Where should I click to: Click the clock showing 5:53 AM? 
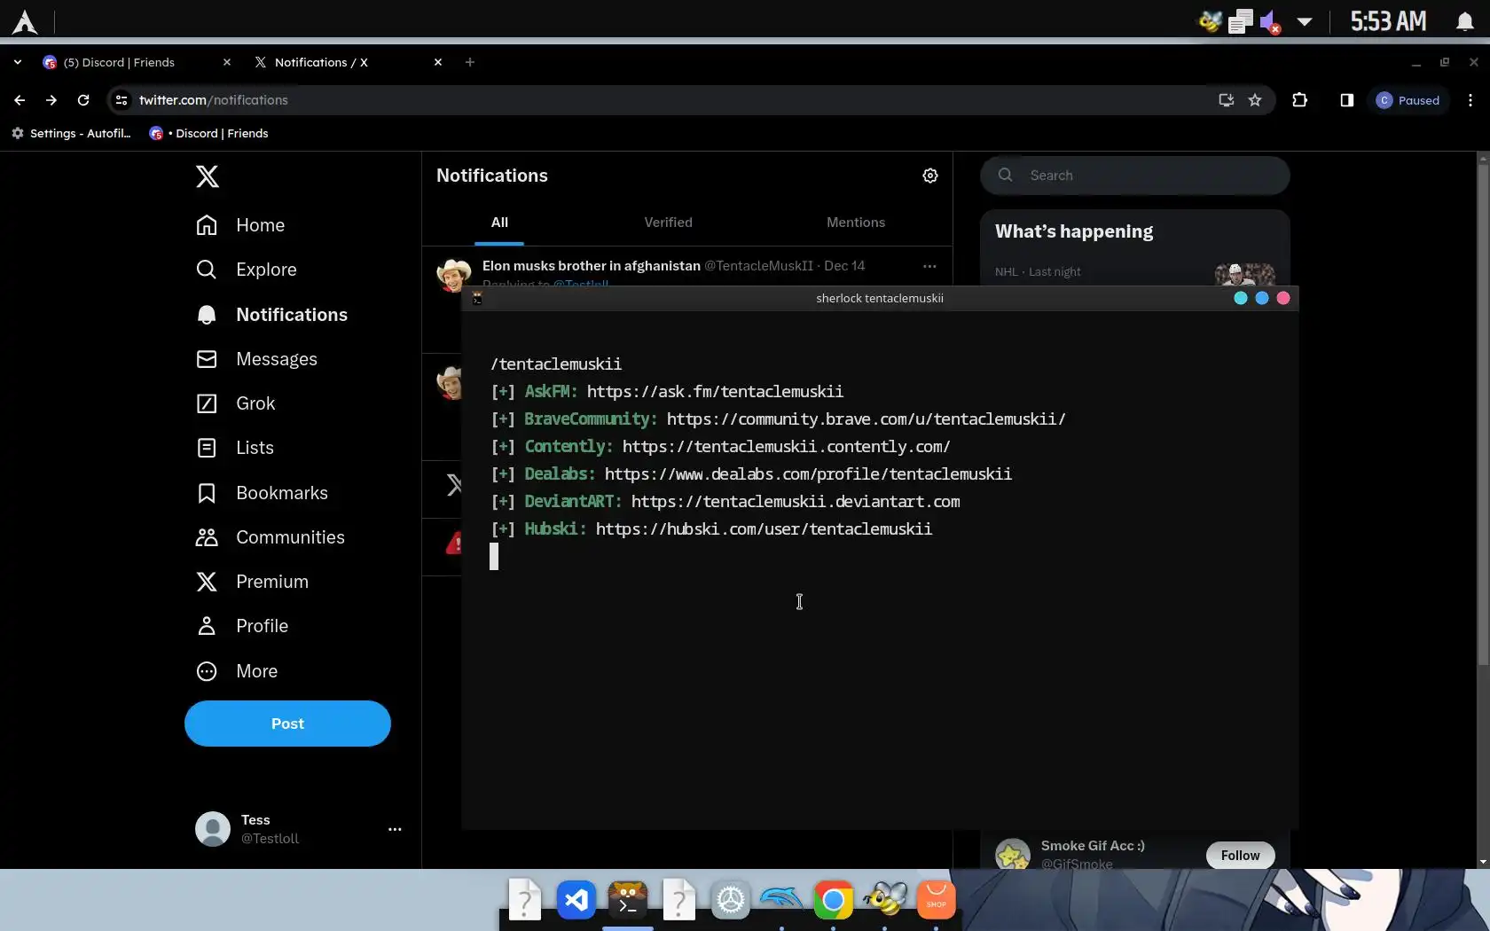coord(1388,21)
